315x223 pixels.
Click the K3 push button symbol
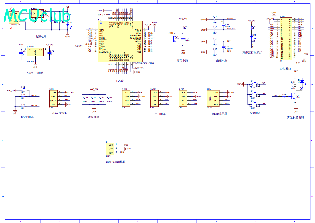[255, 104]
